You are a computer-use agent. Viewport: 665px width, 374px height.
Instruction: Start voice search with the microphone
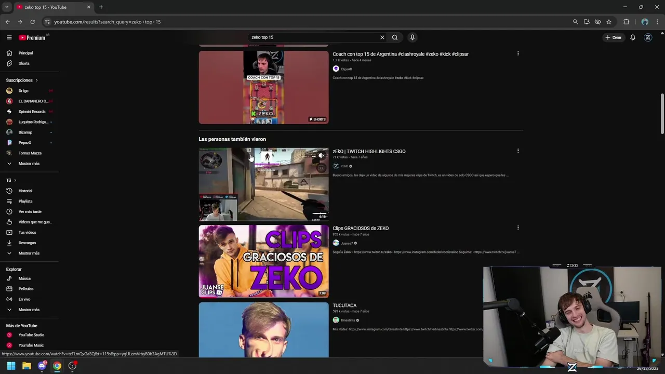point(413,37)
